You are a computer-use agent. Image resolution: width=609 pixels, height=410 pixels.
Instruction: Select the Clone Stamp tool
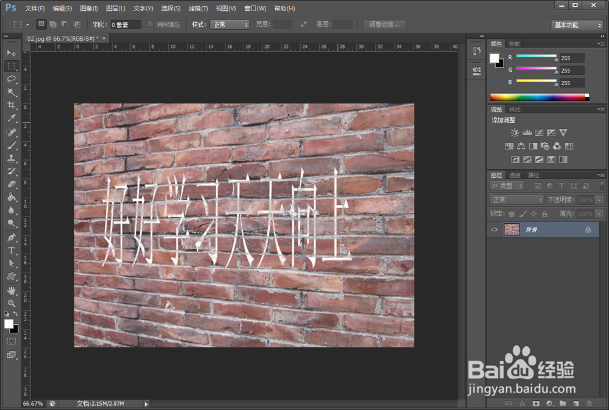tap(11, 158)
